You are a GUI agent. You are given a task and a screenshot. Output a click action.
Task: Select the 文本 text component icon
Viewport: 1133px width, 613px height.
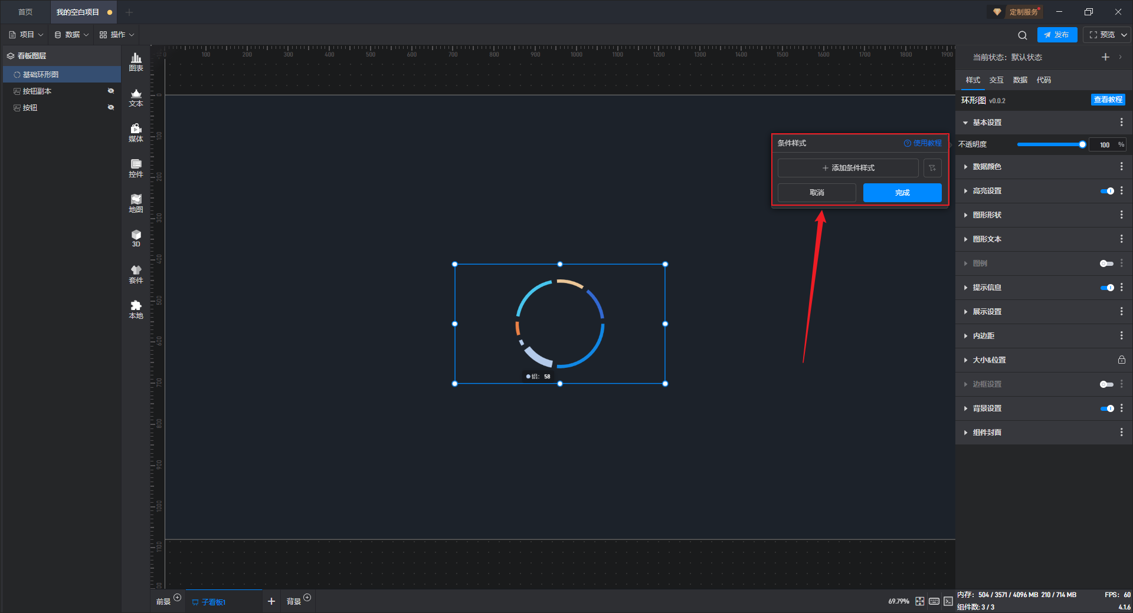pyautogui.click(x=136, y=97)
